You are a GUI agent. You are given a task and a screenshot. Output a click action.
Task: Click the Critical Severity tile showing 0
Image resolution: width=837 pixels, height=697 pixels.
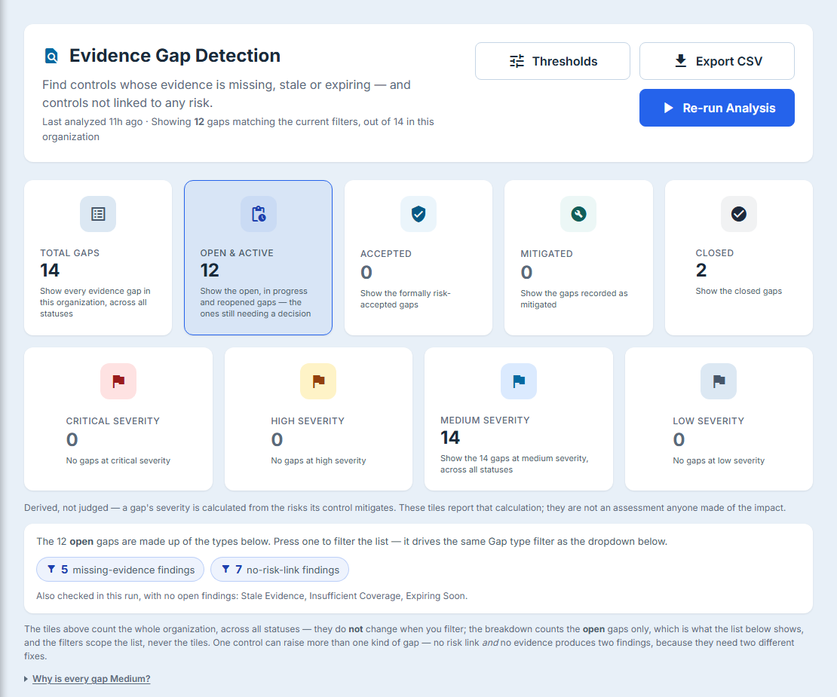pos(118,419)
